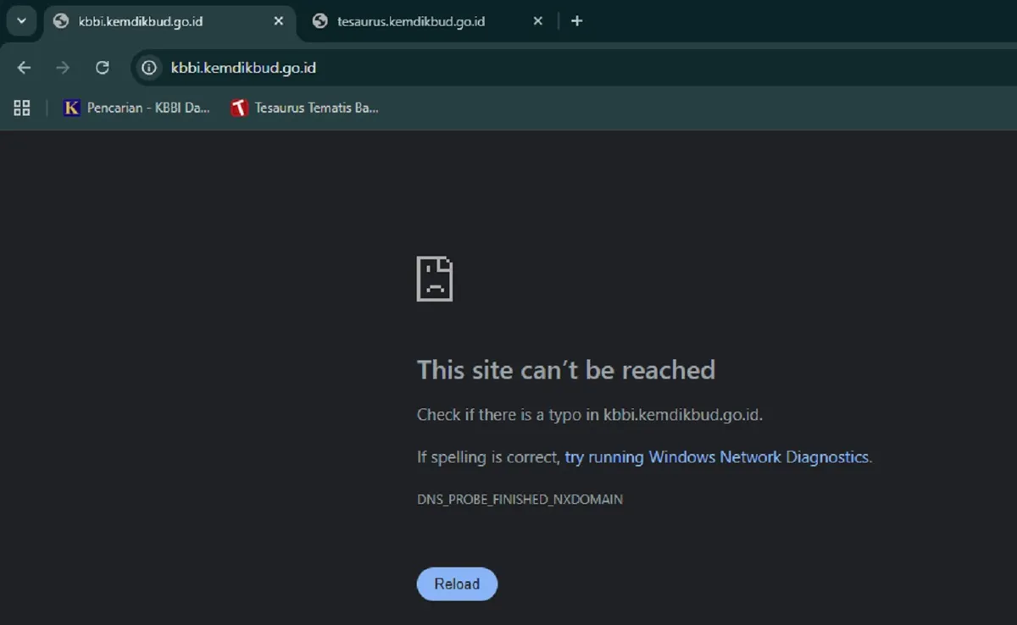The height and width of the screenshot is (625, 1017).
Task: Click the Windows Network Diagnostics link
Action: click(x=716, y=456)
